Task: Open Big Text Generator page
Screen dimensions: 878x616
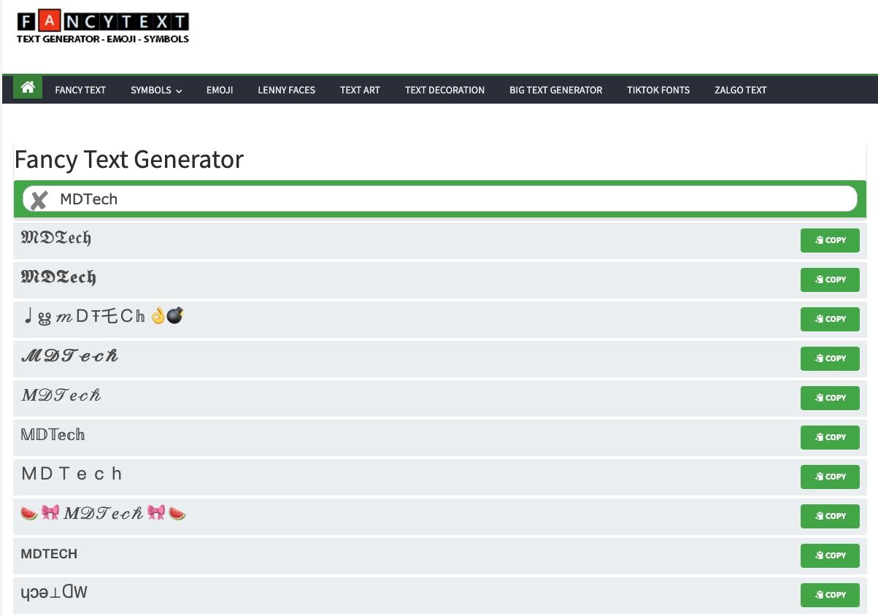Action: 555,91
